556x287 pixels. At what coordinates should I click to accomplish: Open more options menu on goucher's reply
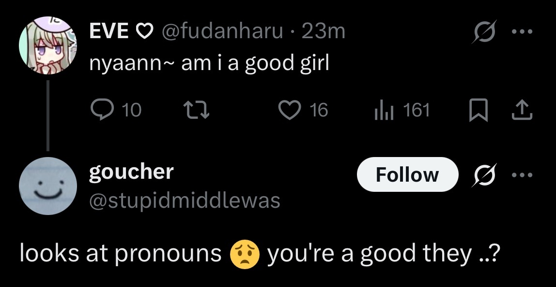[522, 174]
